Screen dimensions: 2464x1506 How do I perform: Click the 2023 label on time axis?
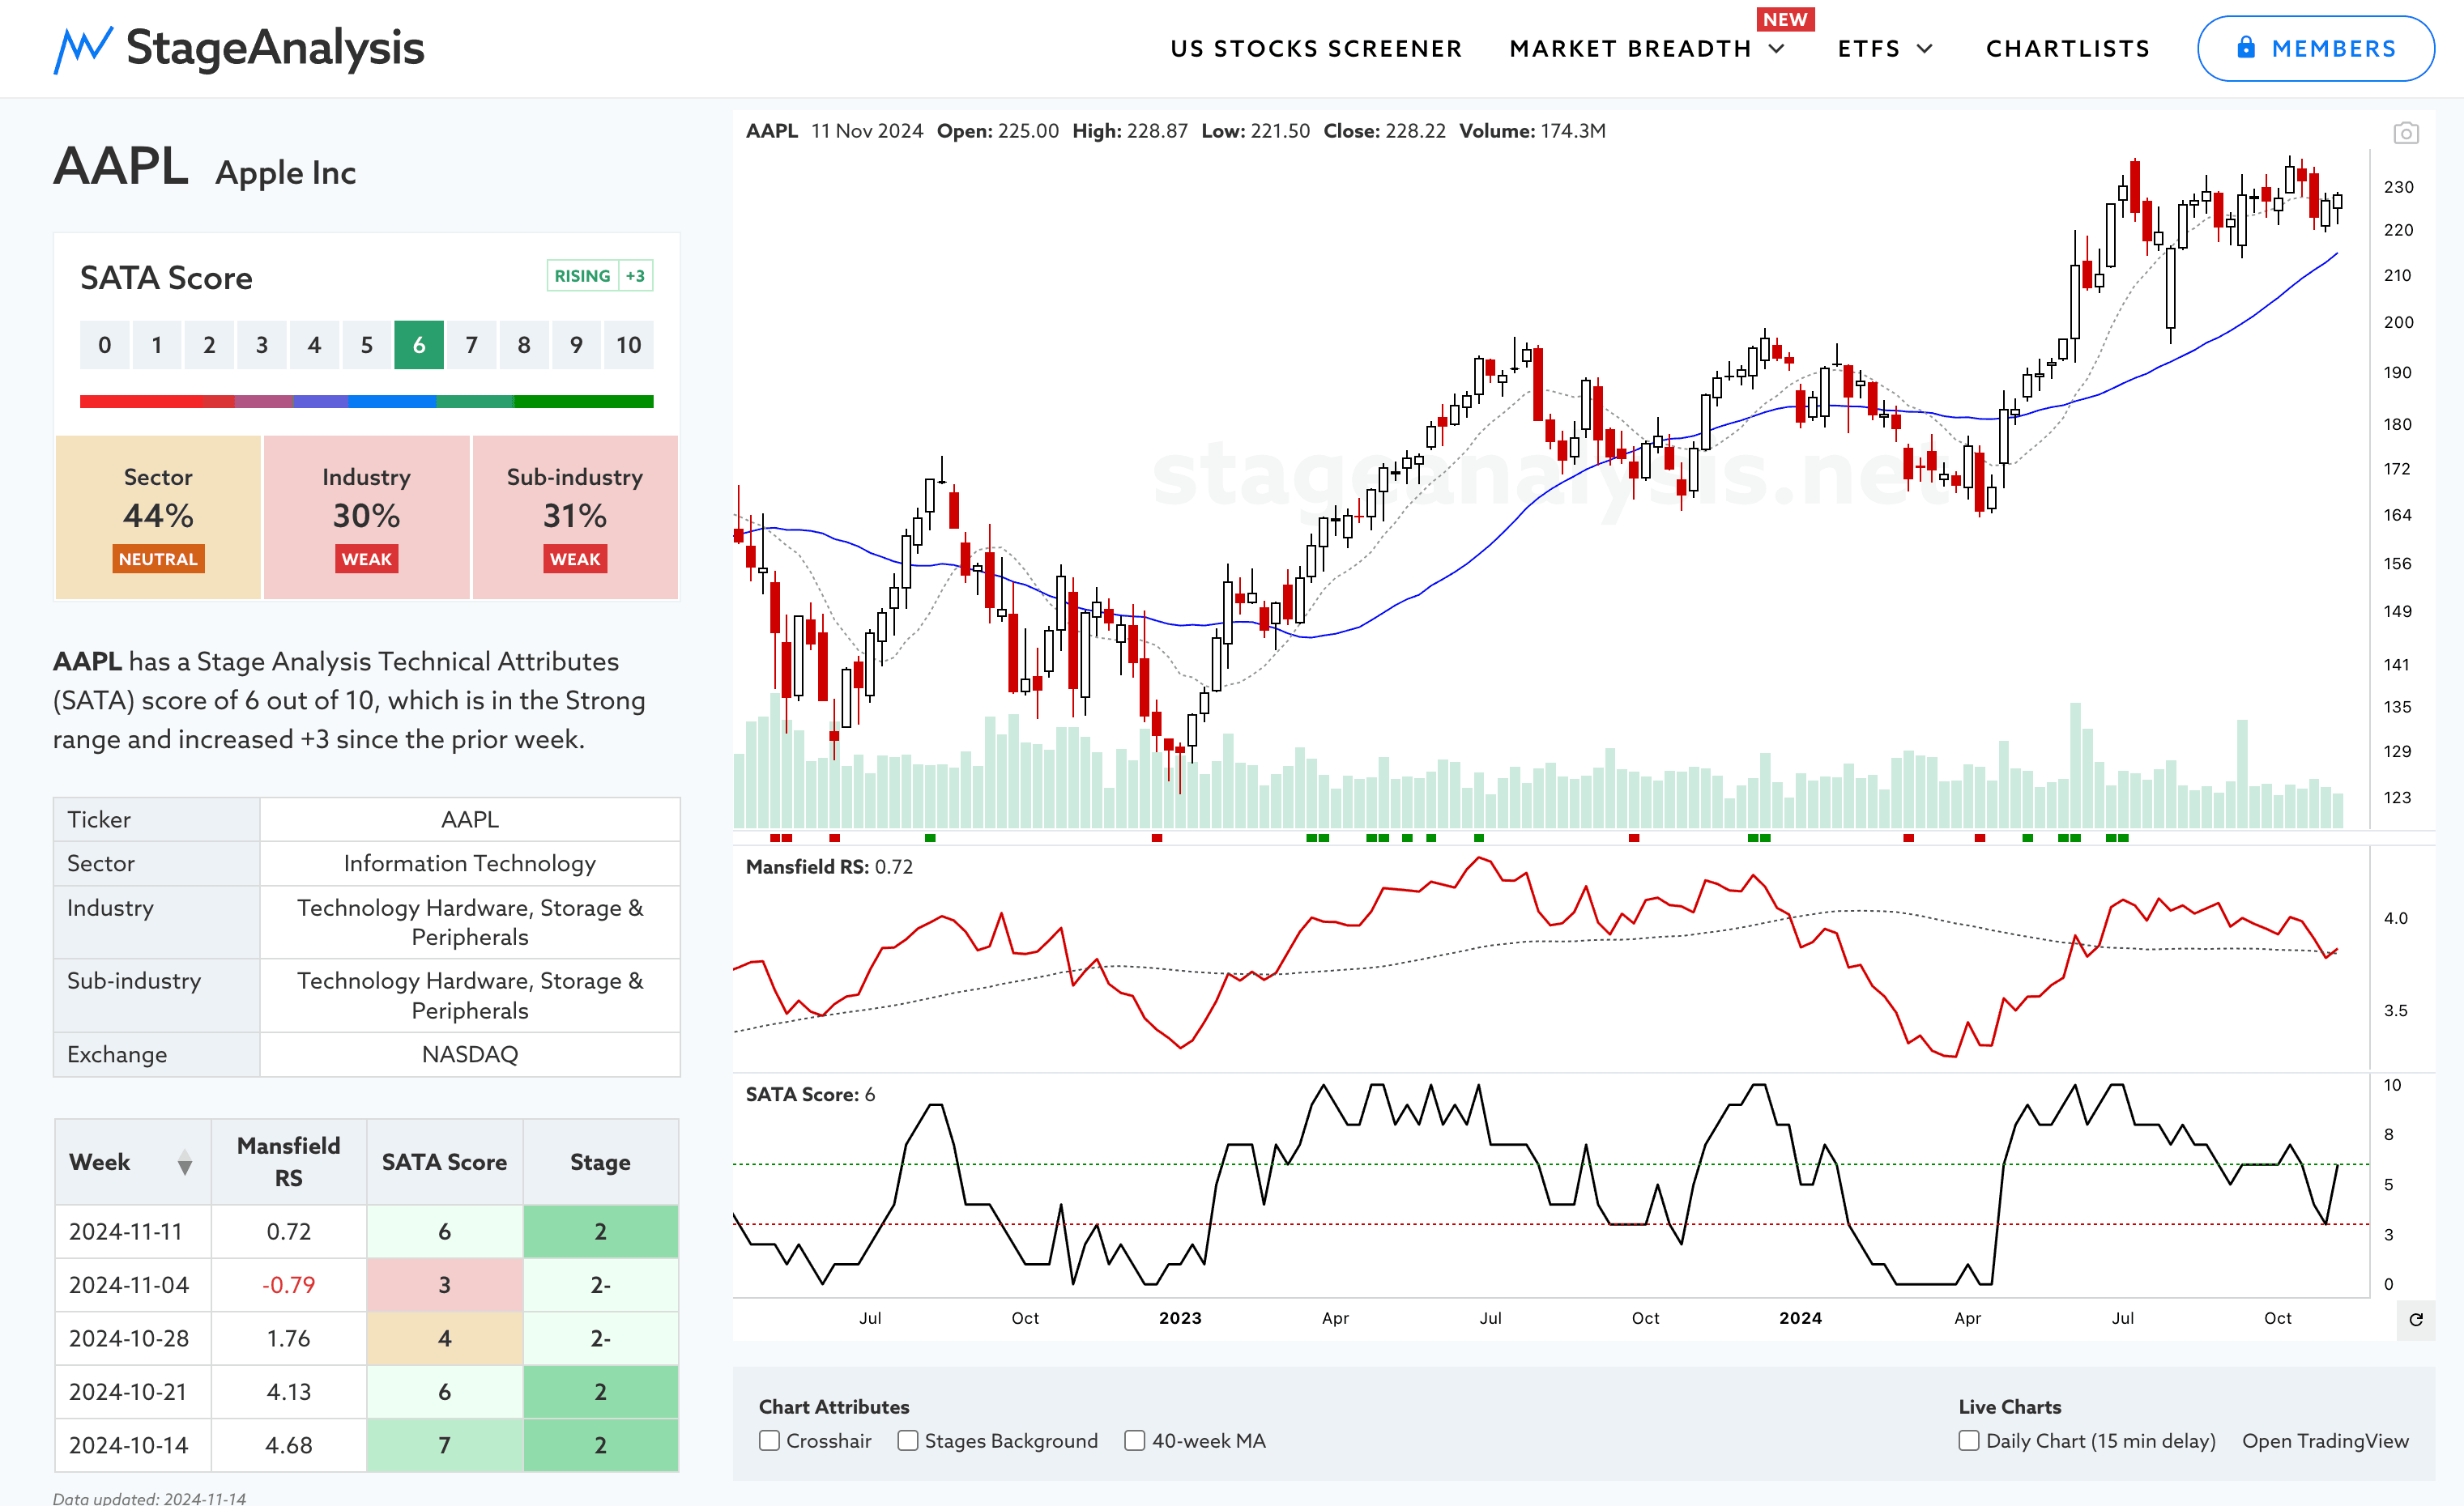1180,1318
